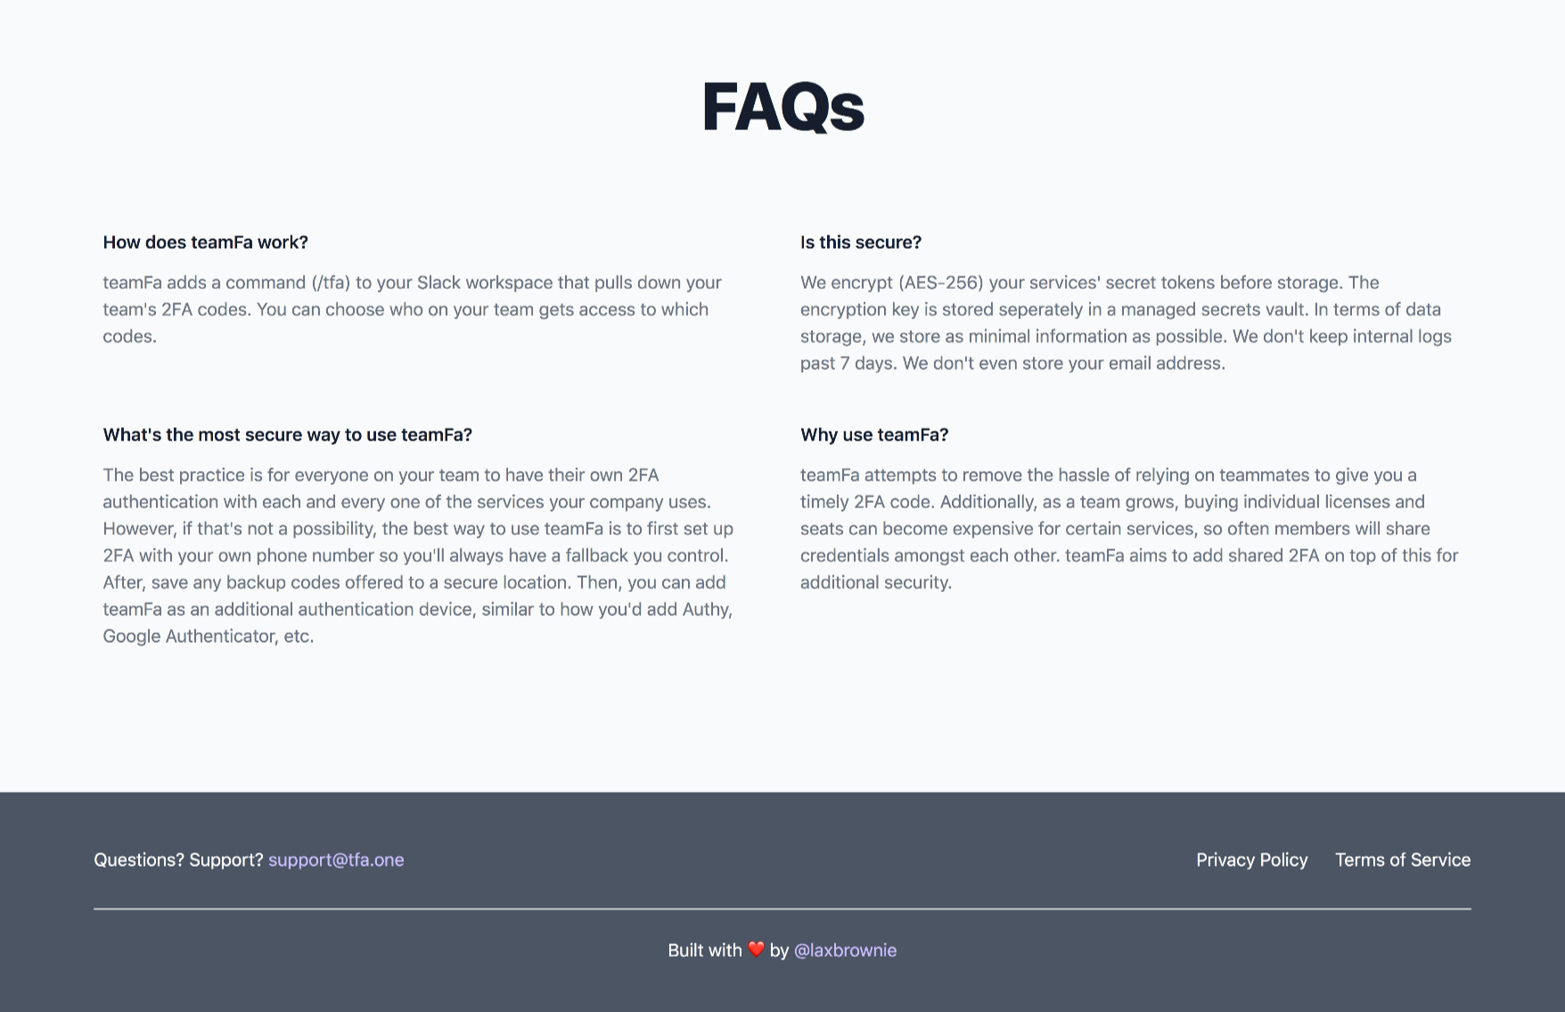Click the "(/tfa)" command text
The height and width of the screenshot is (1012, 1565).
click(331, 283)
